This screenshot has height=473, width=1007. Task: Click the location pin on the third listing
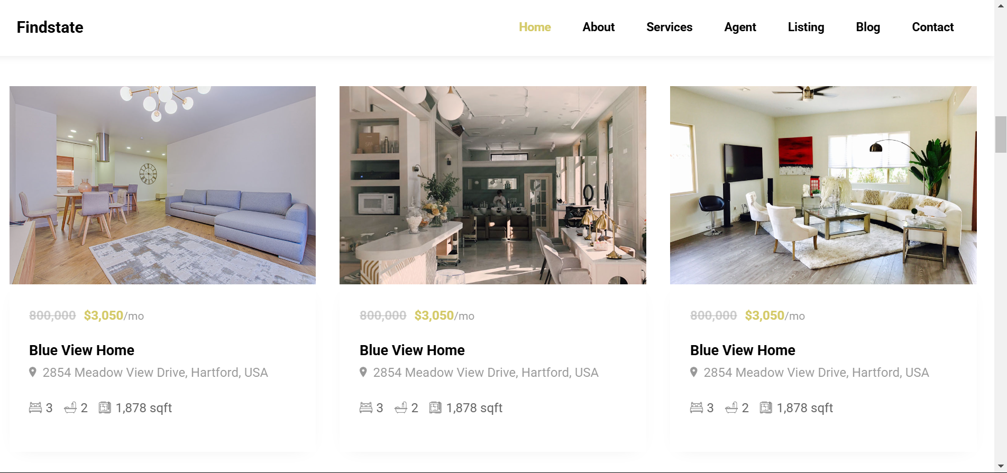point(694,372)
